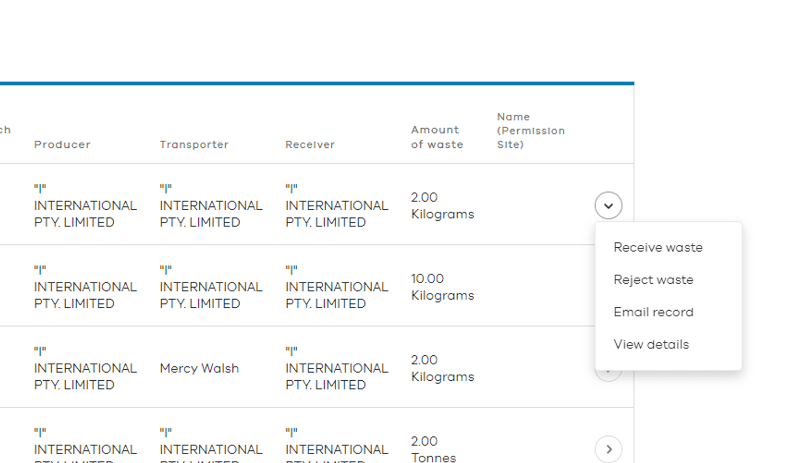Select the Amount of waste header
Image resolution: width=795 pixels, height=463 pixels.
437,137
